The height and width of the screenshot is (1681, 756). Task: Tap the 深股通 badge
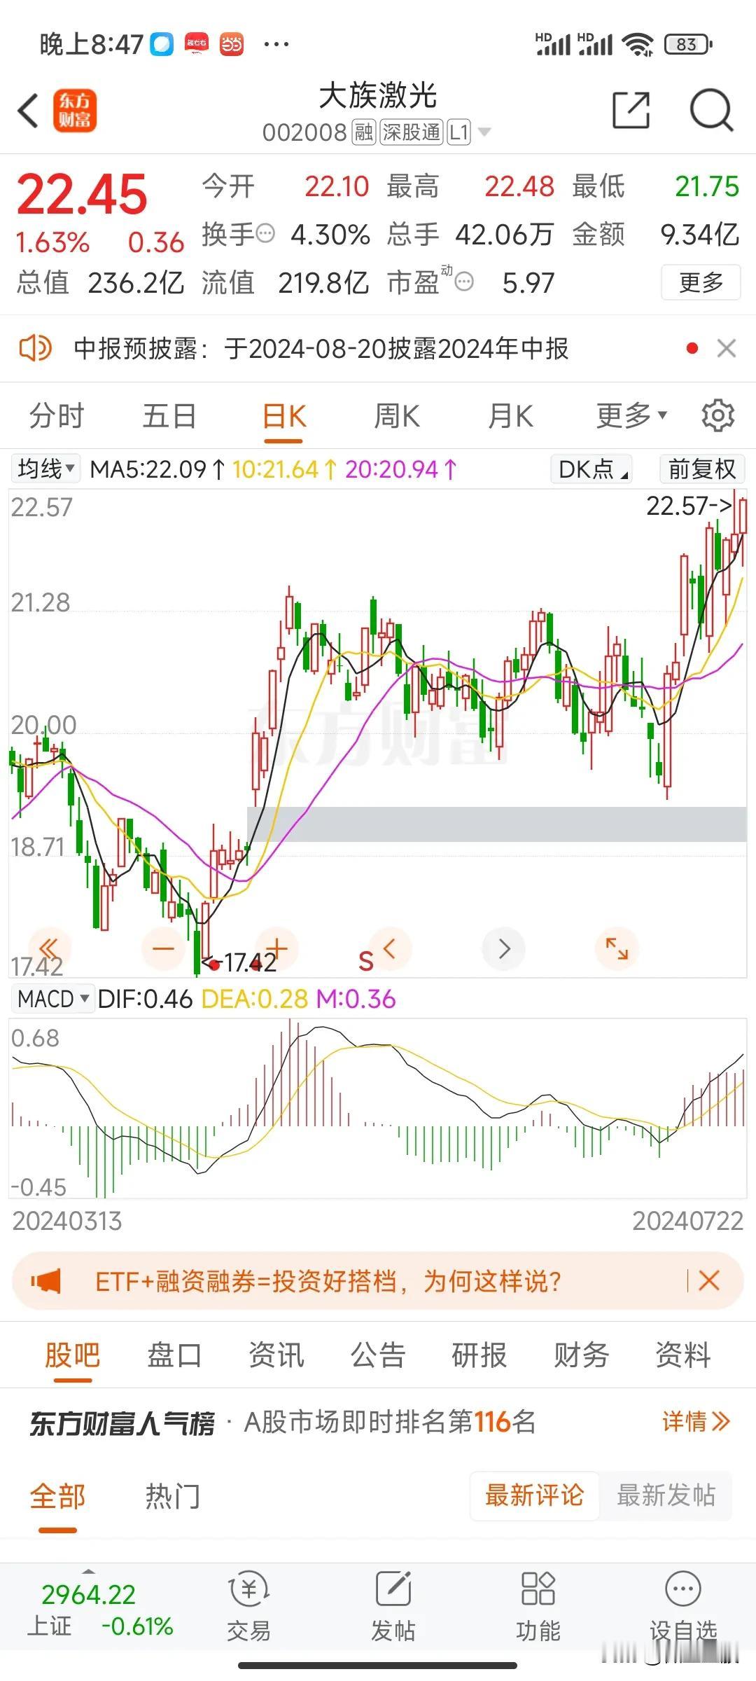(x=412, y=132)
